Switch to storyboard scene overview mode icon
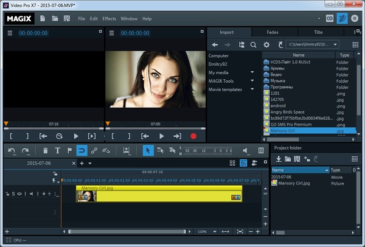 point(232,163)
